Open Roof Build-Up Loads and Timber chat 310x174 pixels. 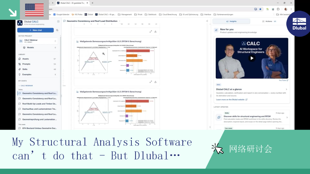pos(38,104)
